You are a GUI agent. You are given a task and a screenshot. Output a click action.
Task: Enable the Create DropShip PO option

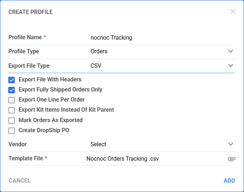(x=12, y=131)
